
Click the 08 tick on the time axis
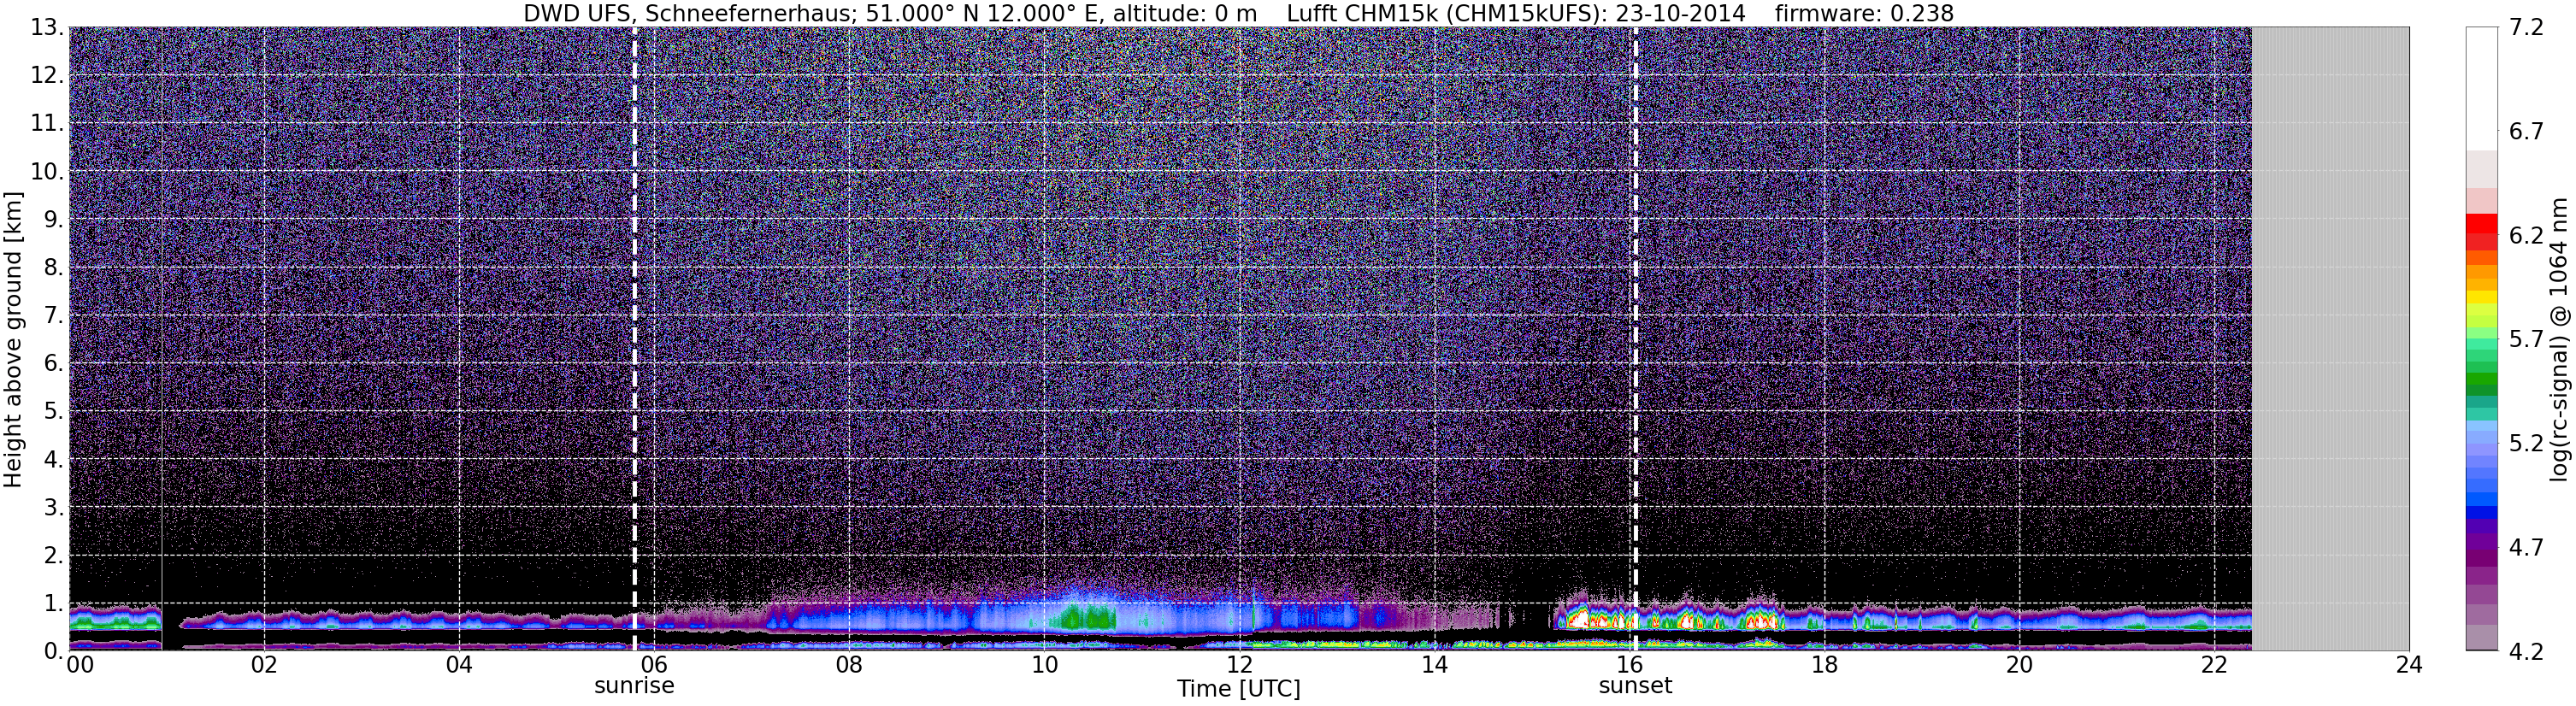point(849,665)
